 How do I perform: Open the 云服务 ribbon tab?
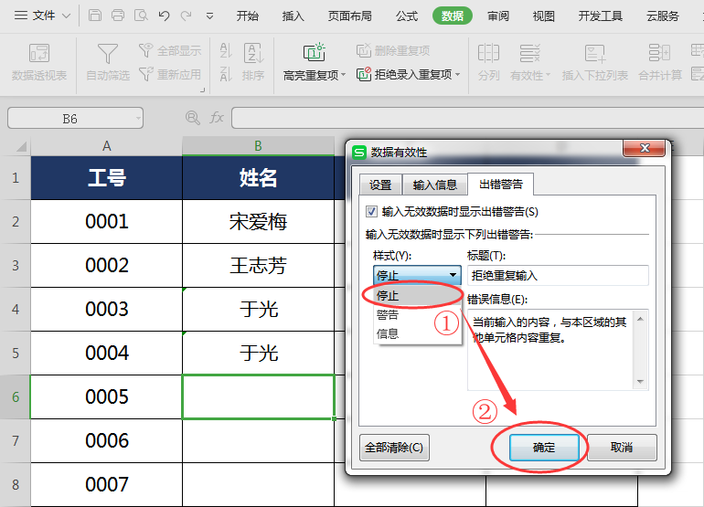click(663, 16)
